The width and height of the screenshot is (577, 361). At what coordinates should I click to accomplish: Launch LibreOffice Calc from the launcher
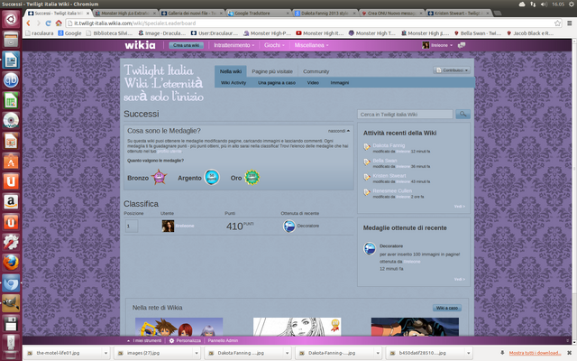tap(11, 100)
